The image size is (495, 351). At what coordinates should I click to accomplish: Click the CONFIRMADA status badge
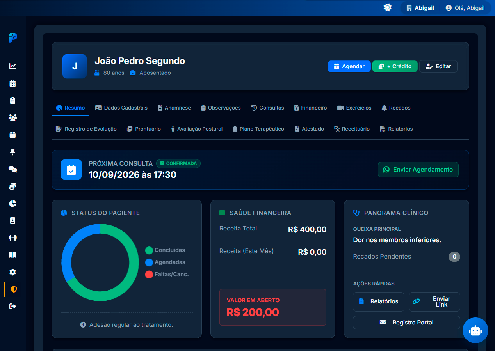pyautogui.click(x=178, y=163)
